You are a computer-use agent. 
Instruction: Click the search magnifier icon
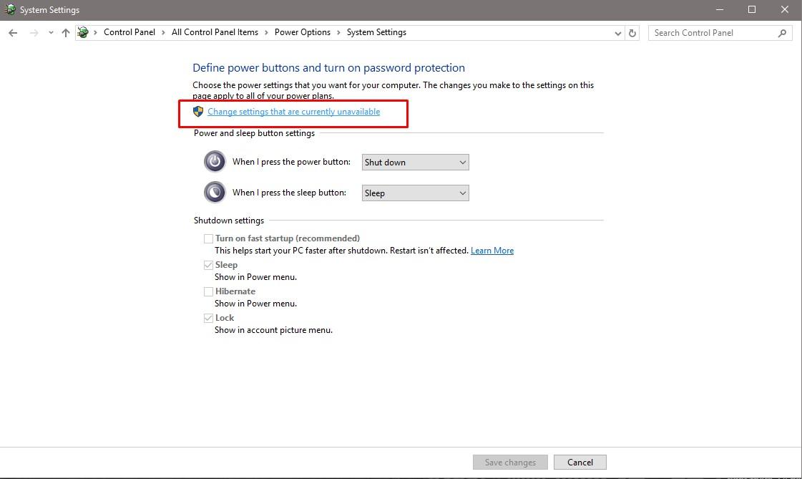(782, 33)
